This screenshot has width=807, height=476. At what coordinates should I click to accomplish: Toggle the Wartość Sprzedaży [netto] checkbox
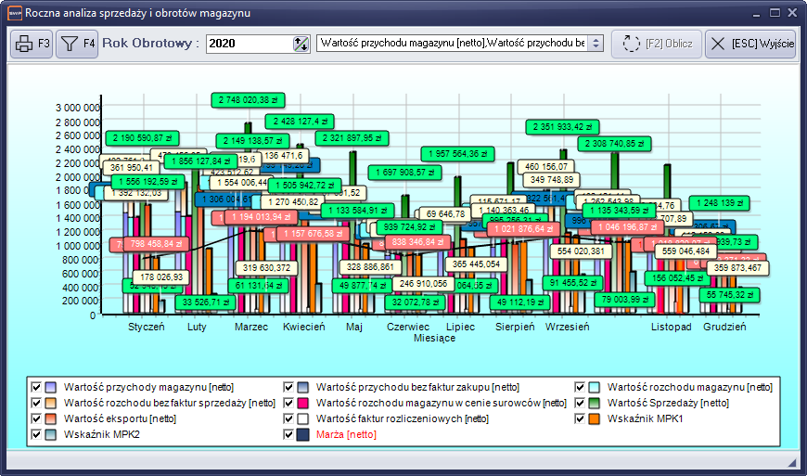point(581,404)
